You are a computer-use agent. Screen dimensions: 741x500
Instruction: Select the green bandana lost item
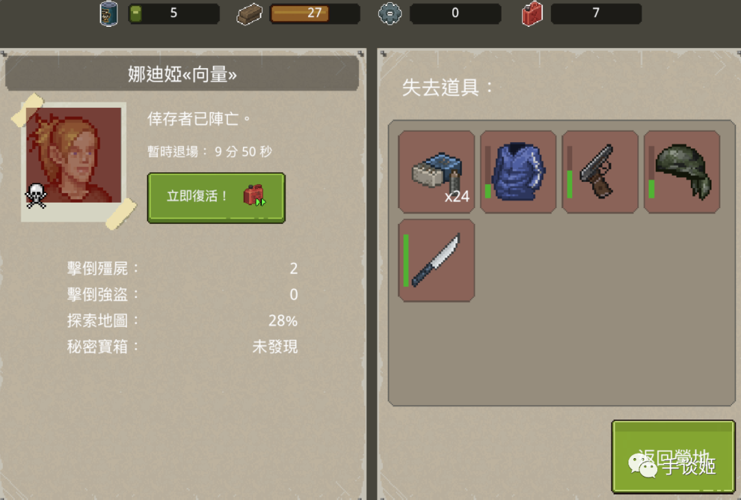[x=682, y=172]
